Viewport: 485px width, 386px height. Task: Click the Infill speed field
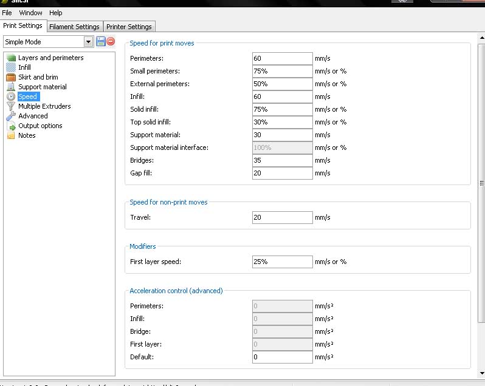(283, 96)
